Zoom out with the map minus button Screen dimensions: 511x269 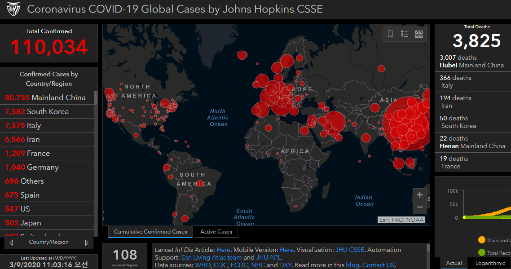pos(420,207)
